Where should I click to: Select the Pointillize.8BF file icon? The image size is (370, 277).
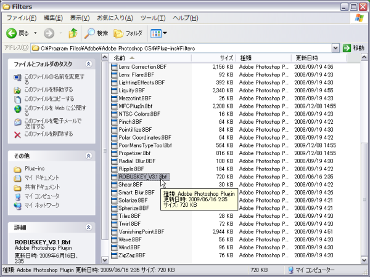[x=114, y=130]
